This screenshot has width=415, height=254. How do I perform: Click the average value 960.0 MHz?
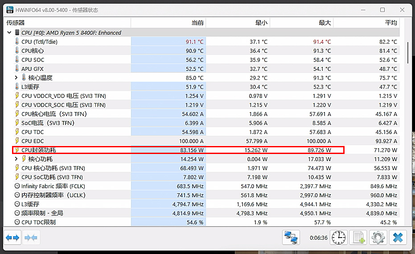[x=384, y=195]
